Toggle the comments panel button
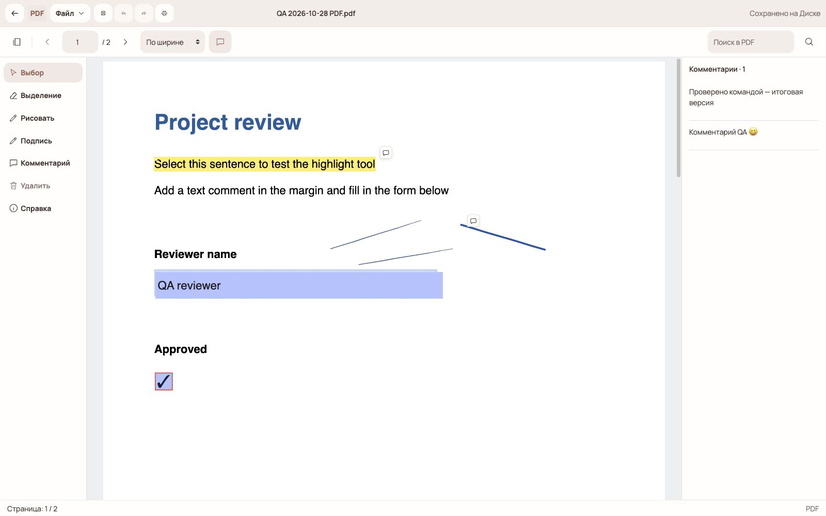826x516 pixels. 220,42
